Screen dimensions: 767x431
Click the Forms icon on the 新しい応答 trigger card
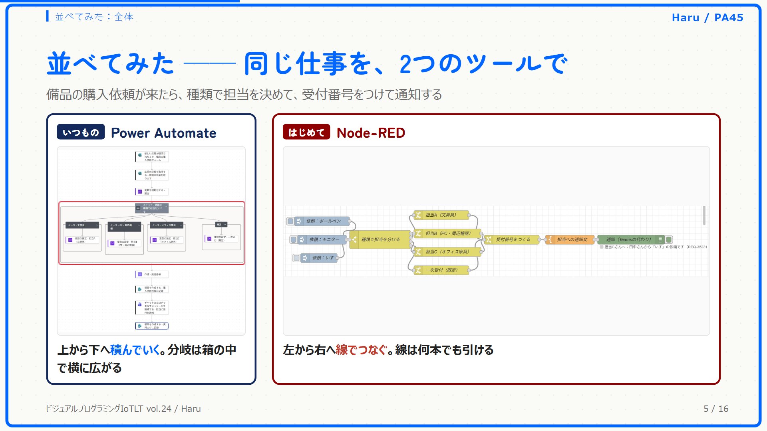point(140,155)
